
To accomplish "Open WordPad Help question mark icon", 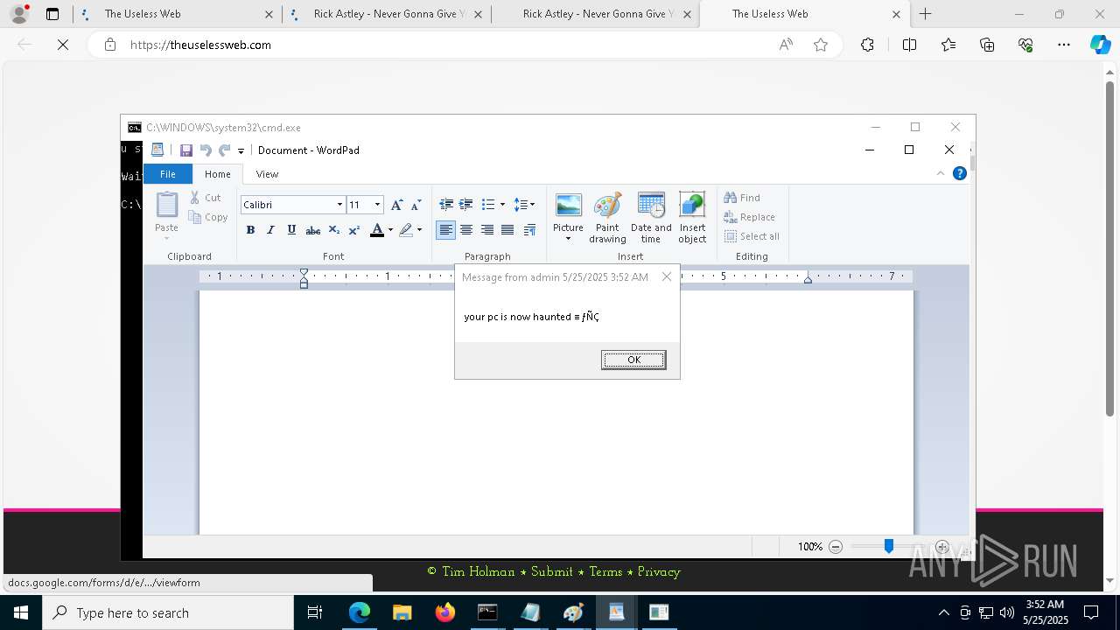I will (x=959, y=173).
